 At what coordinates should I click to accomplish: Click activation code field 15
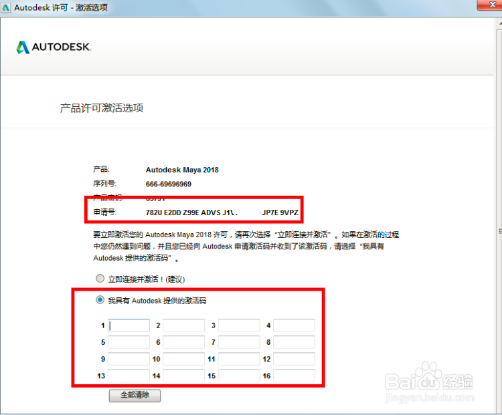click(x=239, y=376)
